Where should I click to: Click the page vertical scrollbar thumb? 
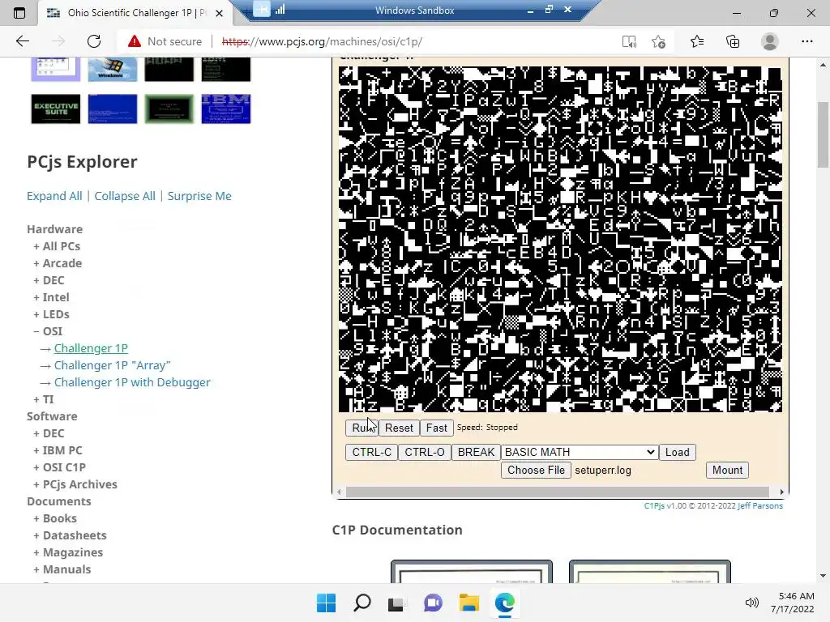(x=823, y=135)
